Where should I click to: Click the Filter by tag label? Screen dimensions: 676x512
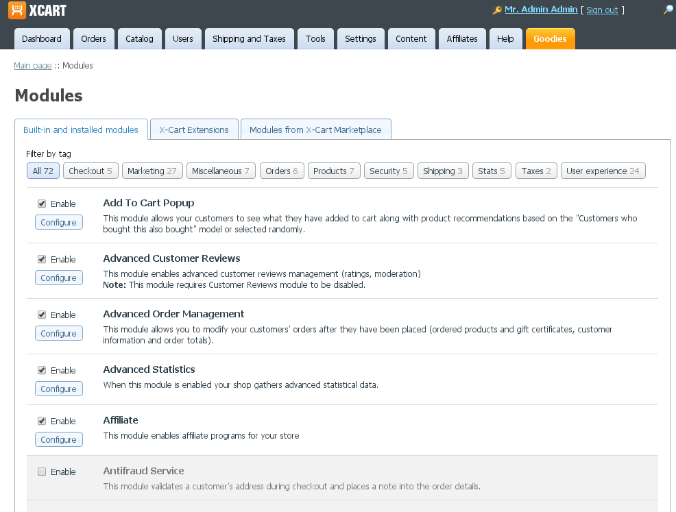[49, 154]
